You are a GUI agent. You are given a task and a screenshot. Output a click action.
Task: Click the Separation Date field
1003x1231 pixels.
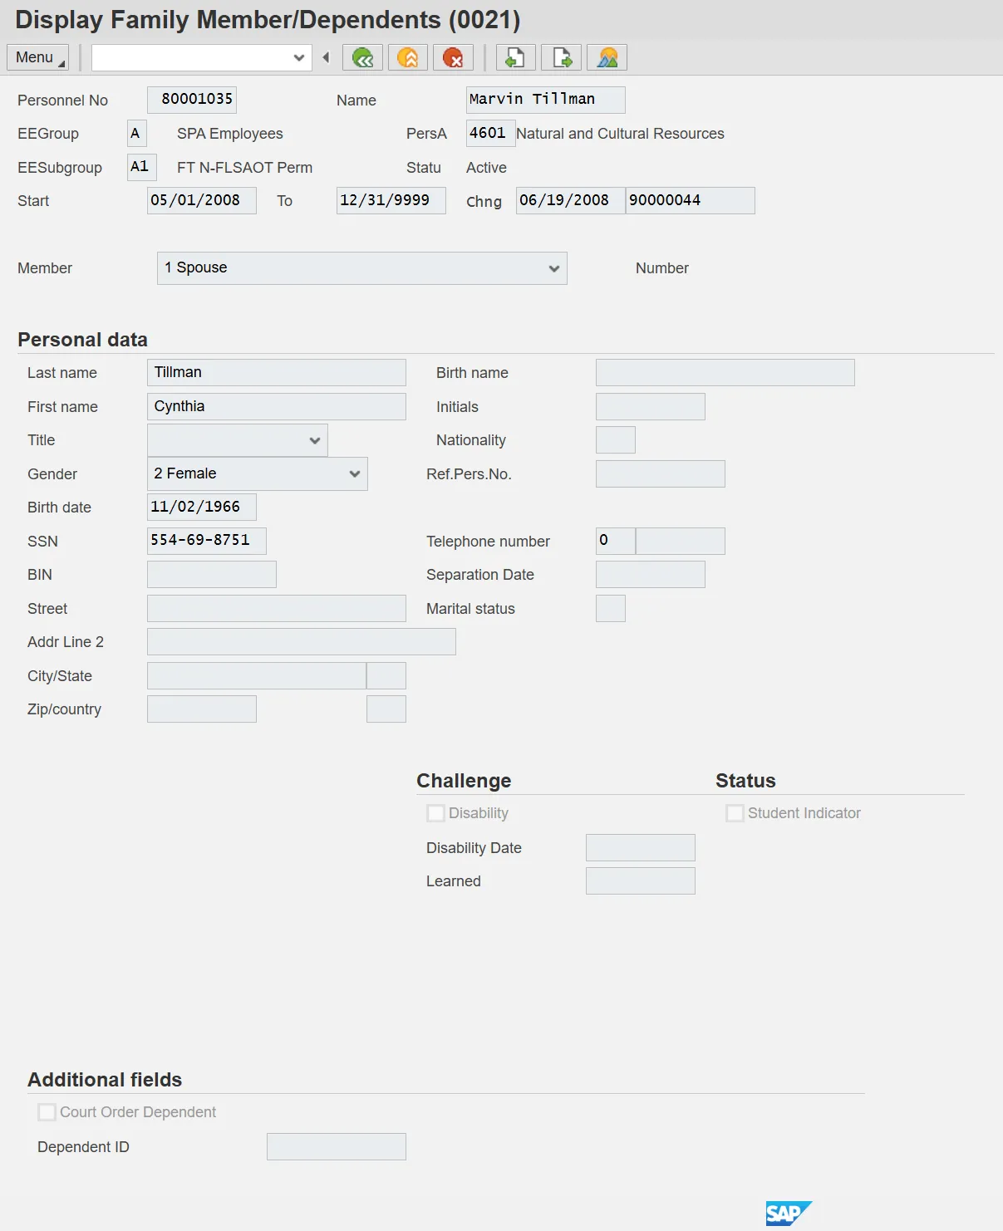tap(651, 575)
